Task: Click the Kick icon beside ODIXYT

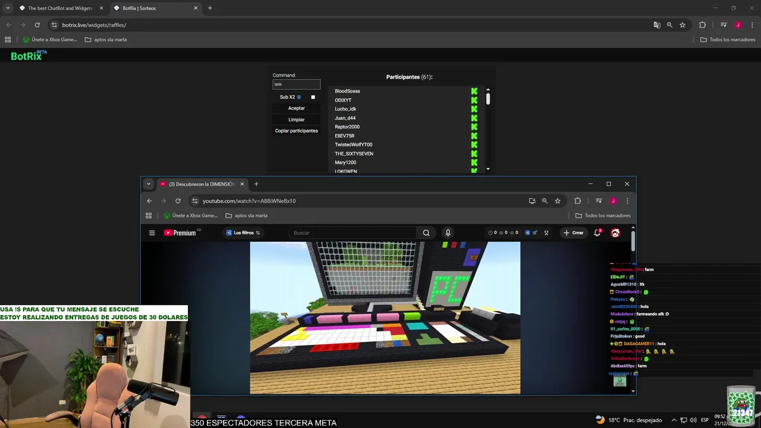Action: [474, 100]
